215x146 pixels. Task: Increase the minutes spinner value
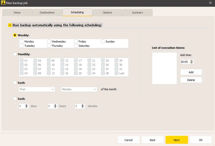click(83, 105)
